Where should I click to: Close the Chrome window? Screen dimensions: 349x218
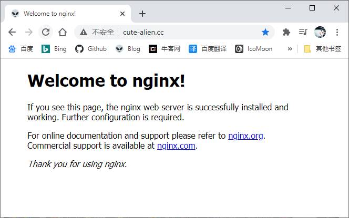pos(336,8)
